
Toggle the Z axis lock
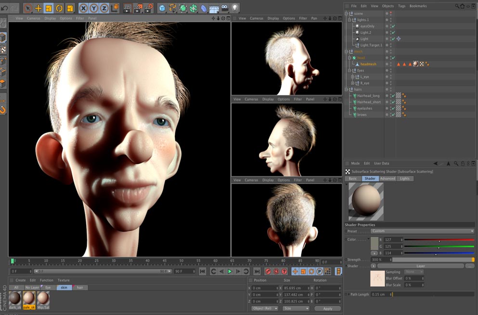(x=104, y=8)
